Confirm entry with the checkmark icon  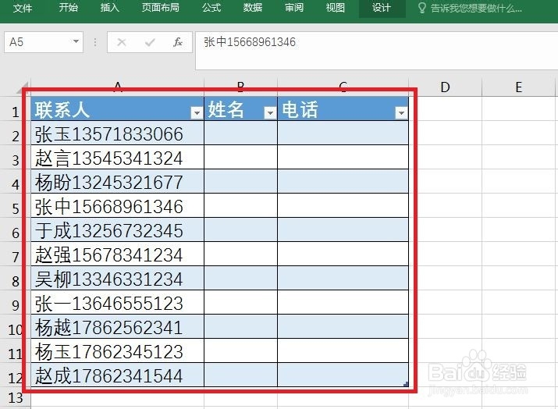(x=150, y=42)
